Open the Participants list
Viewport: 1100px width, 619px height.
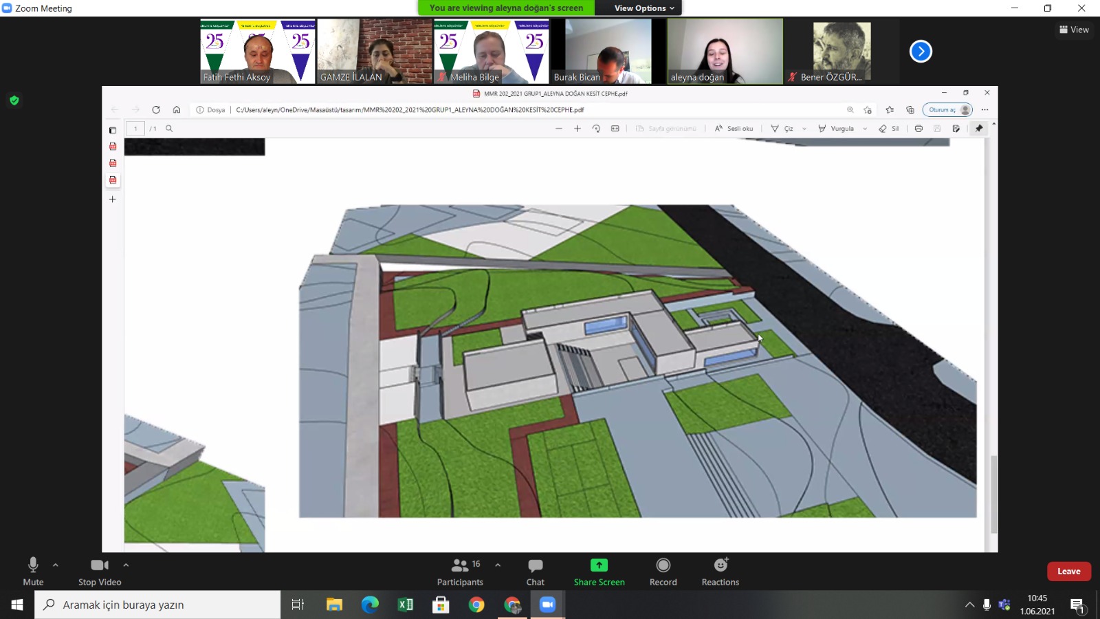pos(460,571)
